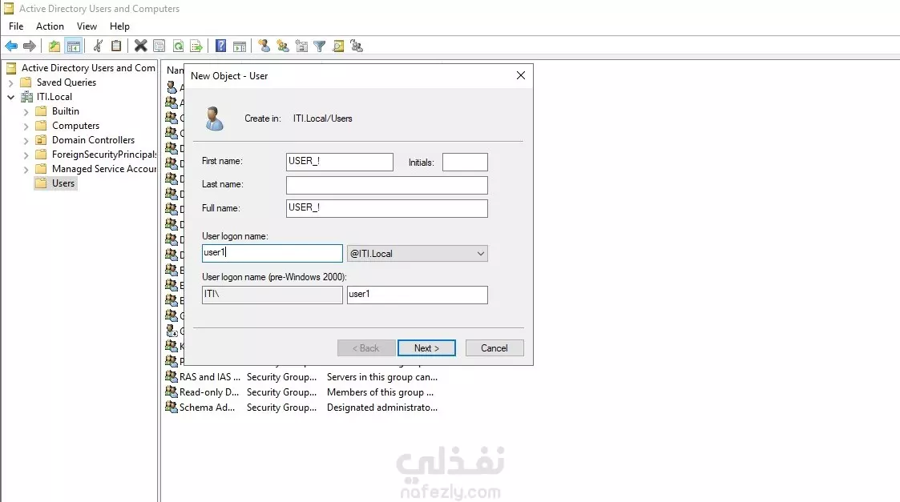900x502 pixels.
Task: Select Computers in the tree
Action: pyautogui.click(x=76, y=126)
